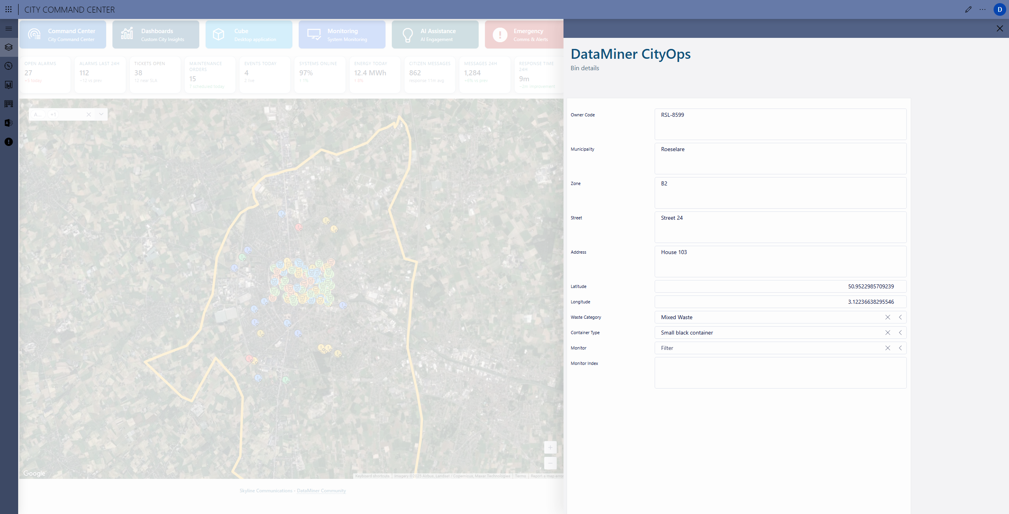Screen dimensions: 1009x514
Task: Open the alert exclamation sidebar icon
Action: pyautogui.click(x=9, y=142)
